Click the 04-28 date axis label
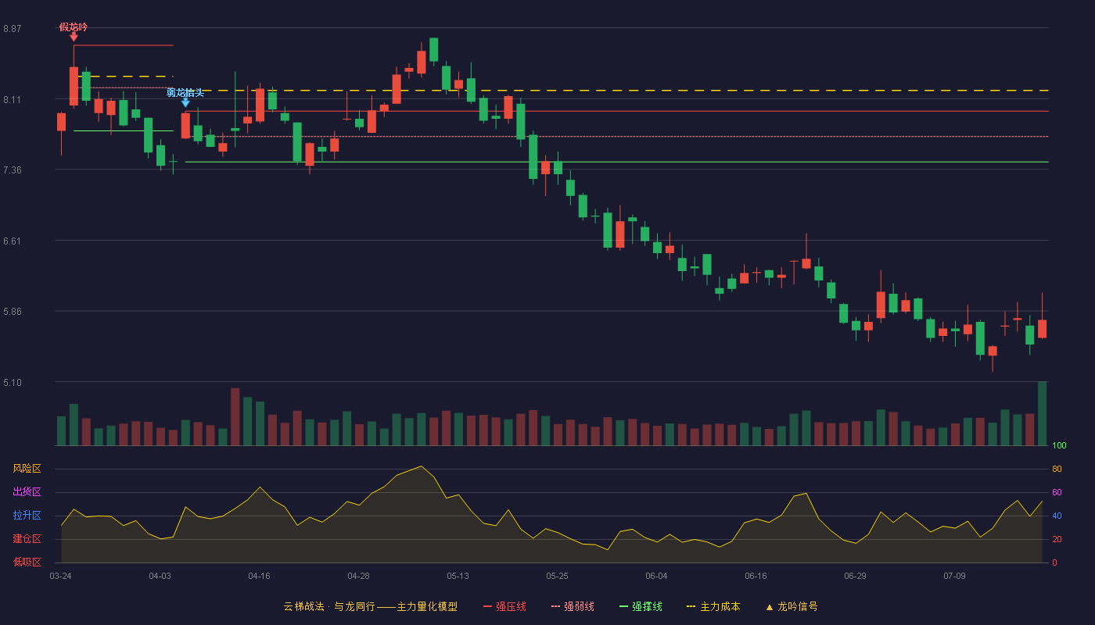Viewport: 1095px width, 625px height. point(358,576)
